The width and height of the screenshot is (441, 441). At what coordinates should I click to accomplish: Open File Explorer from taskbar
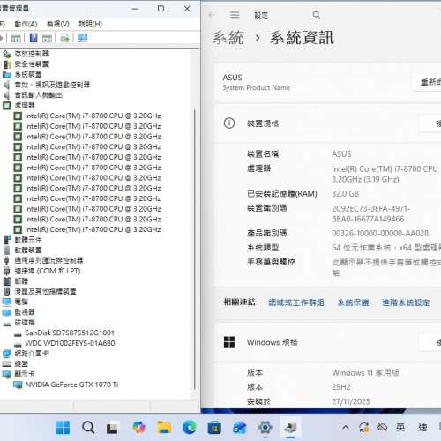164,428
